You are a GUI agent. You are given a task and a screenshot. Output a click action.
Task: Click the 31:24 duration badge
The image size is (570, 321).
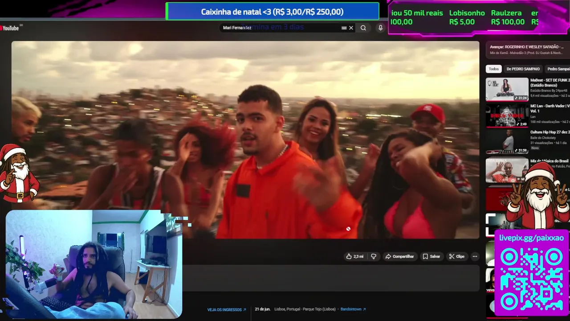coord(521,98)
